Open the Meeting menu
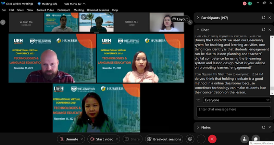This screenshot has width=274, height=145. 79,10
